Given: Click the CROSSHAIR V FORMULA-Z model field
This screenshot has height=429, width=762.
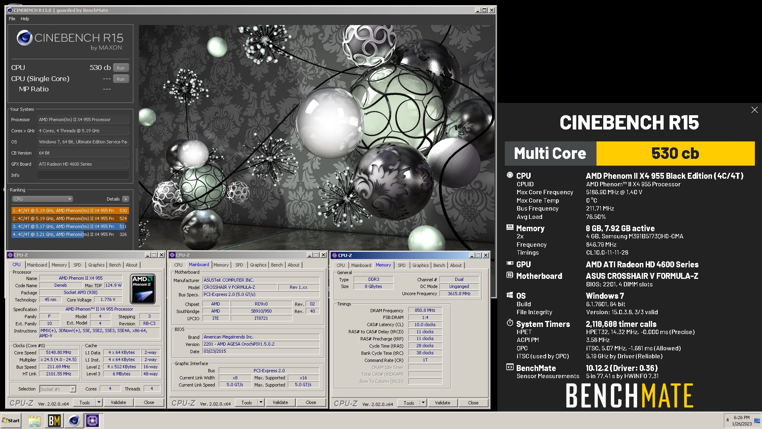Looking at the screenshot, I should (x=239, y=287).
